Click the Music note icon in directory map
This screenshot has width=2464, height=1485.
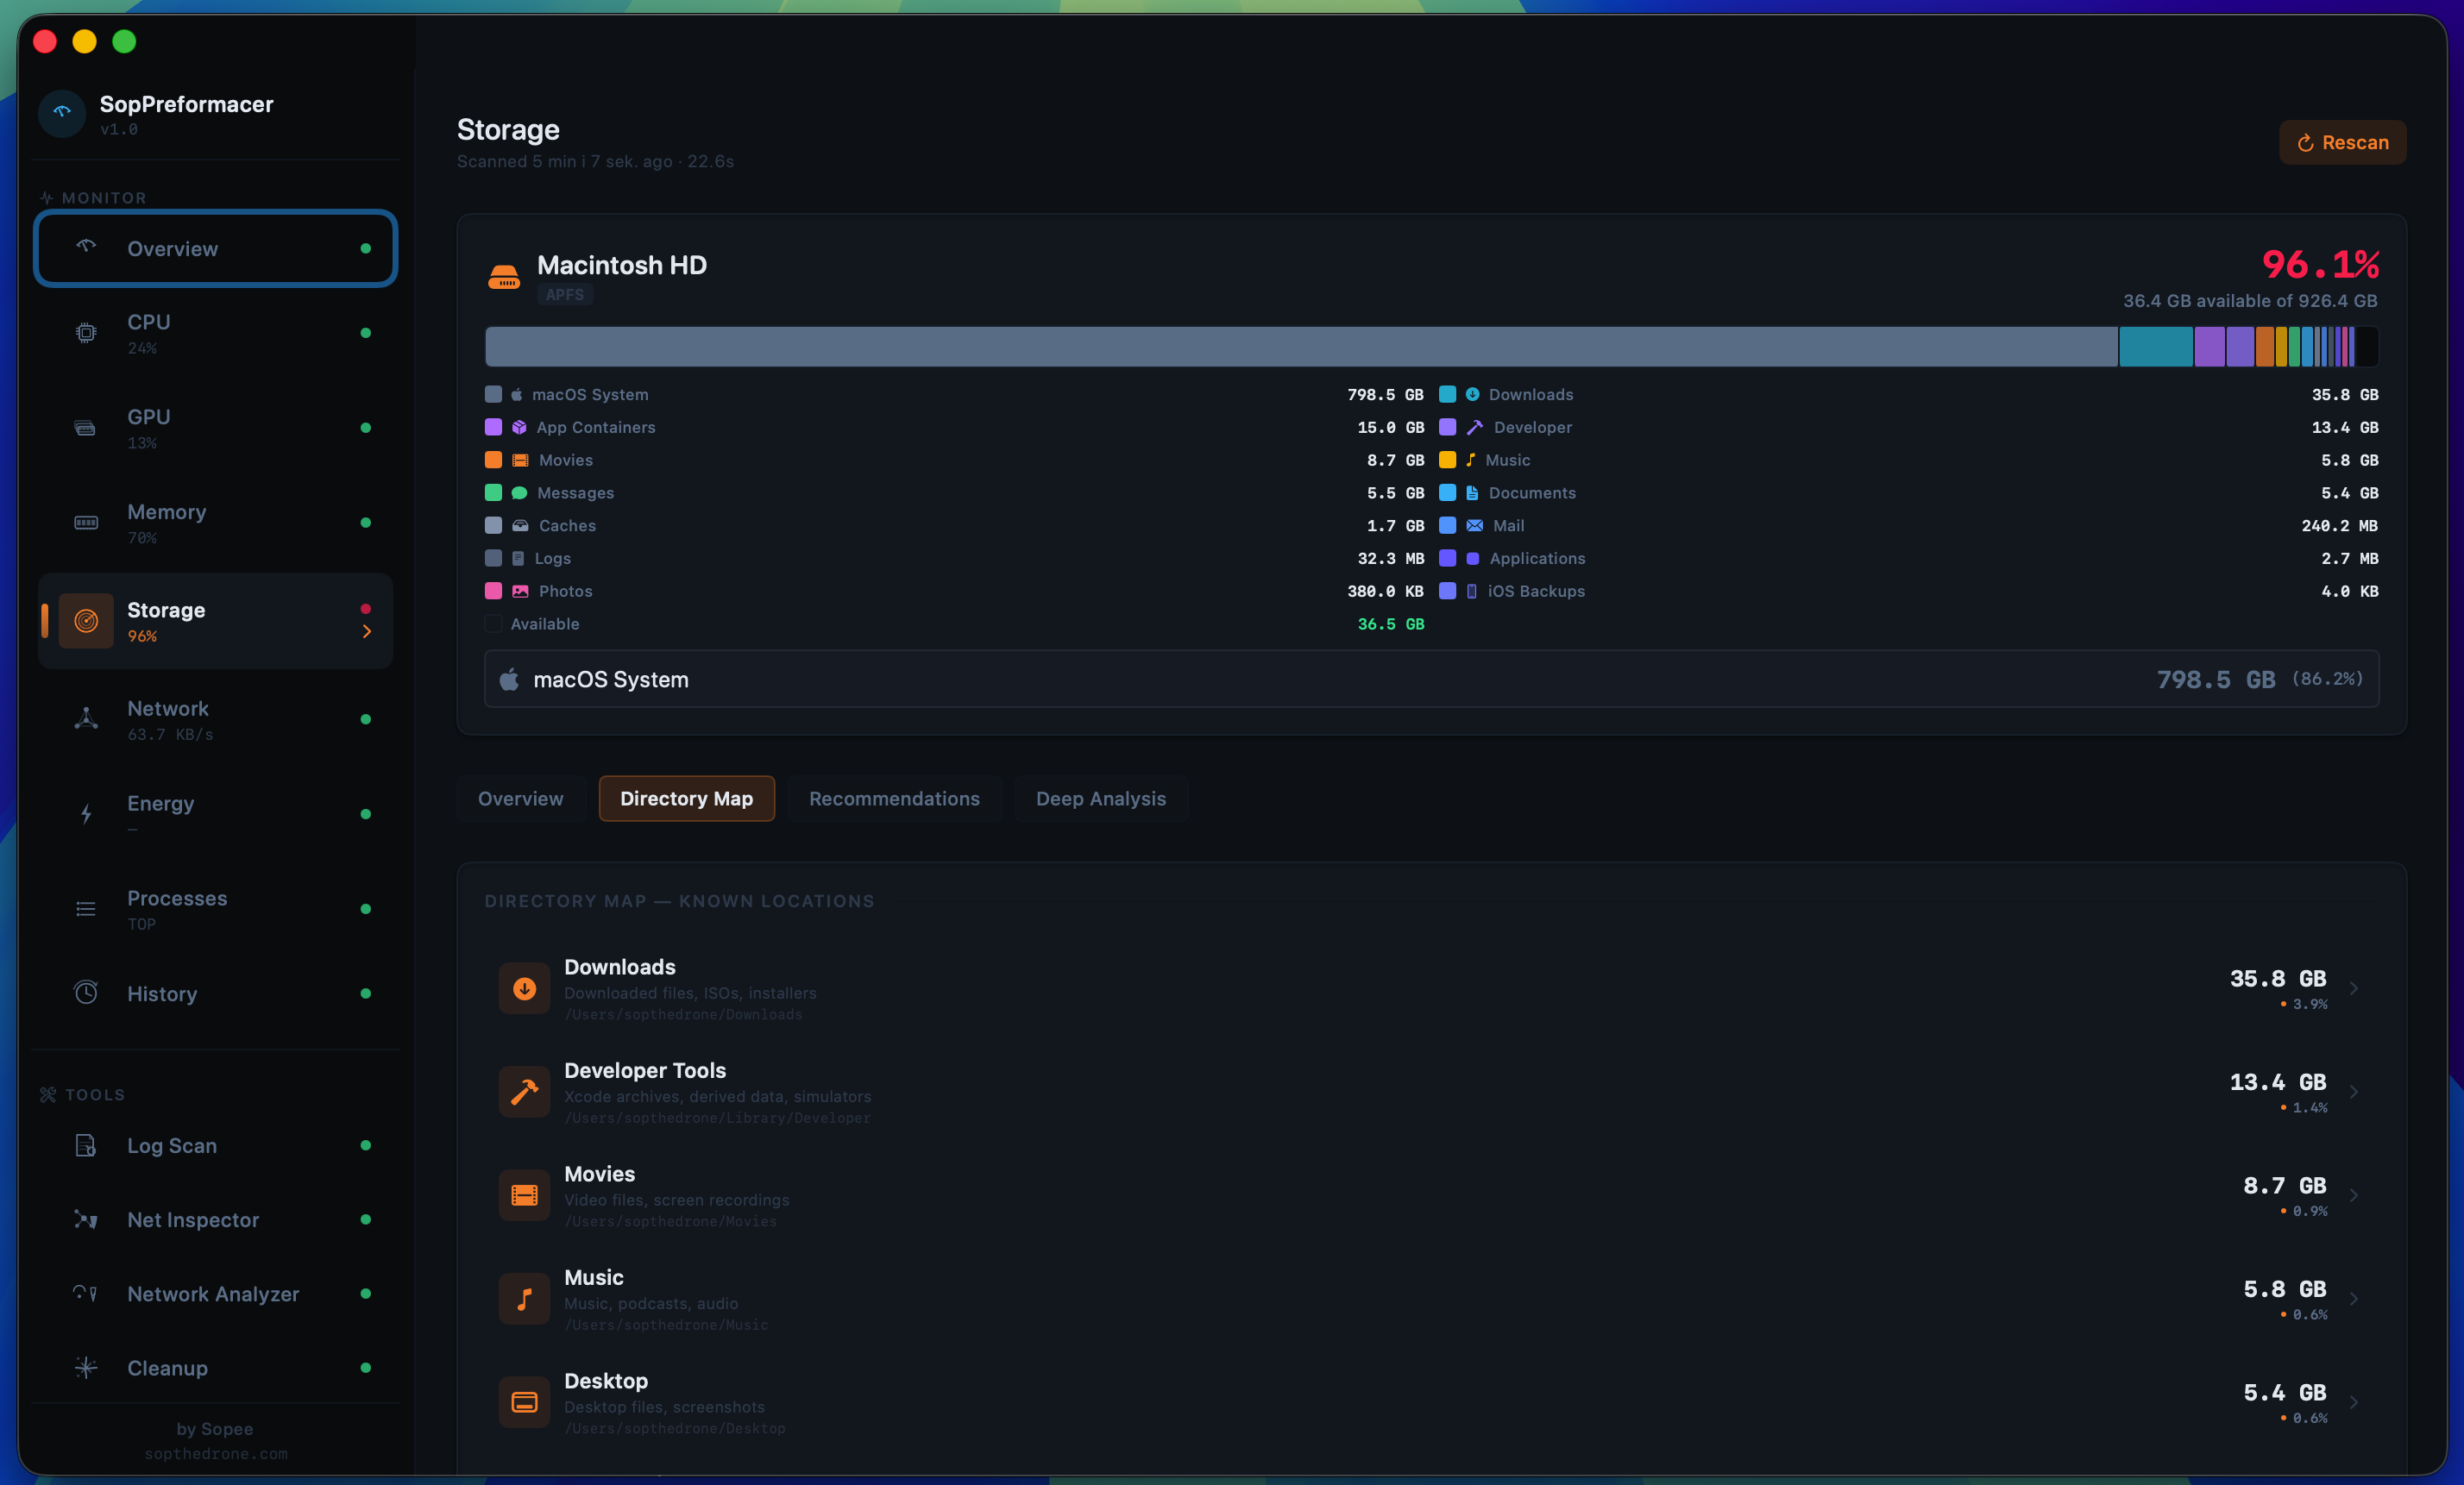(524, 1298)
